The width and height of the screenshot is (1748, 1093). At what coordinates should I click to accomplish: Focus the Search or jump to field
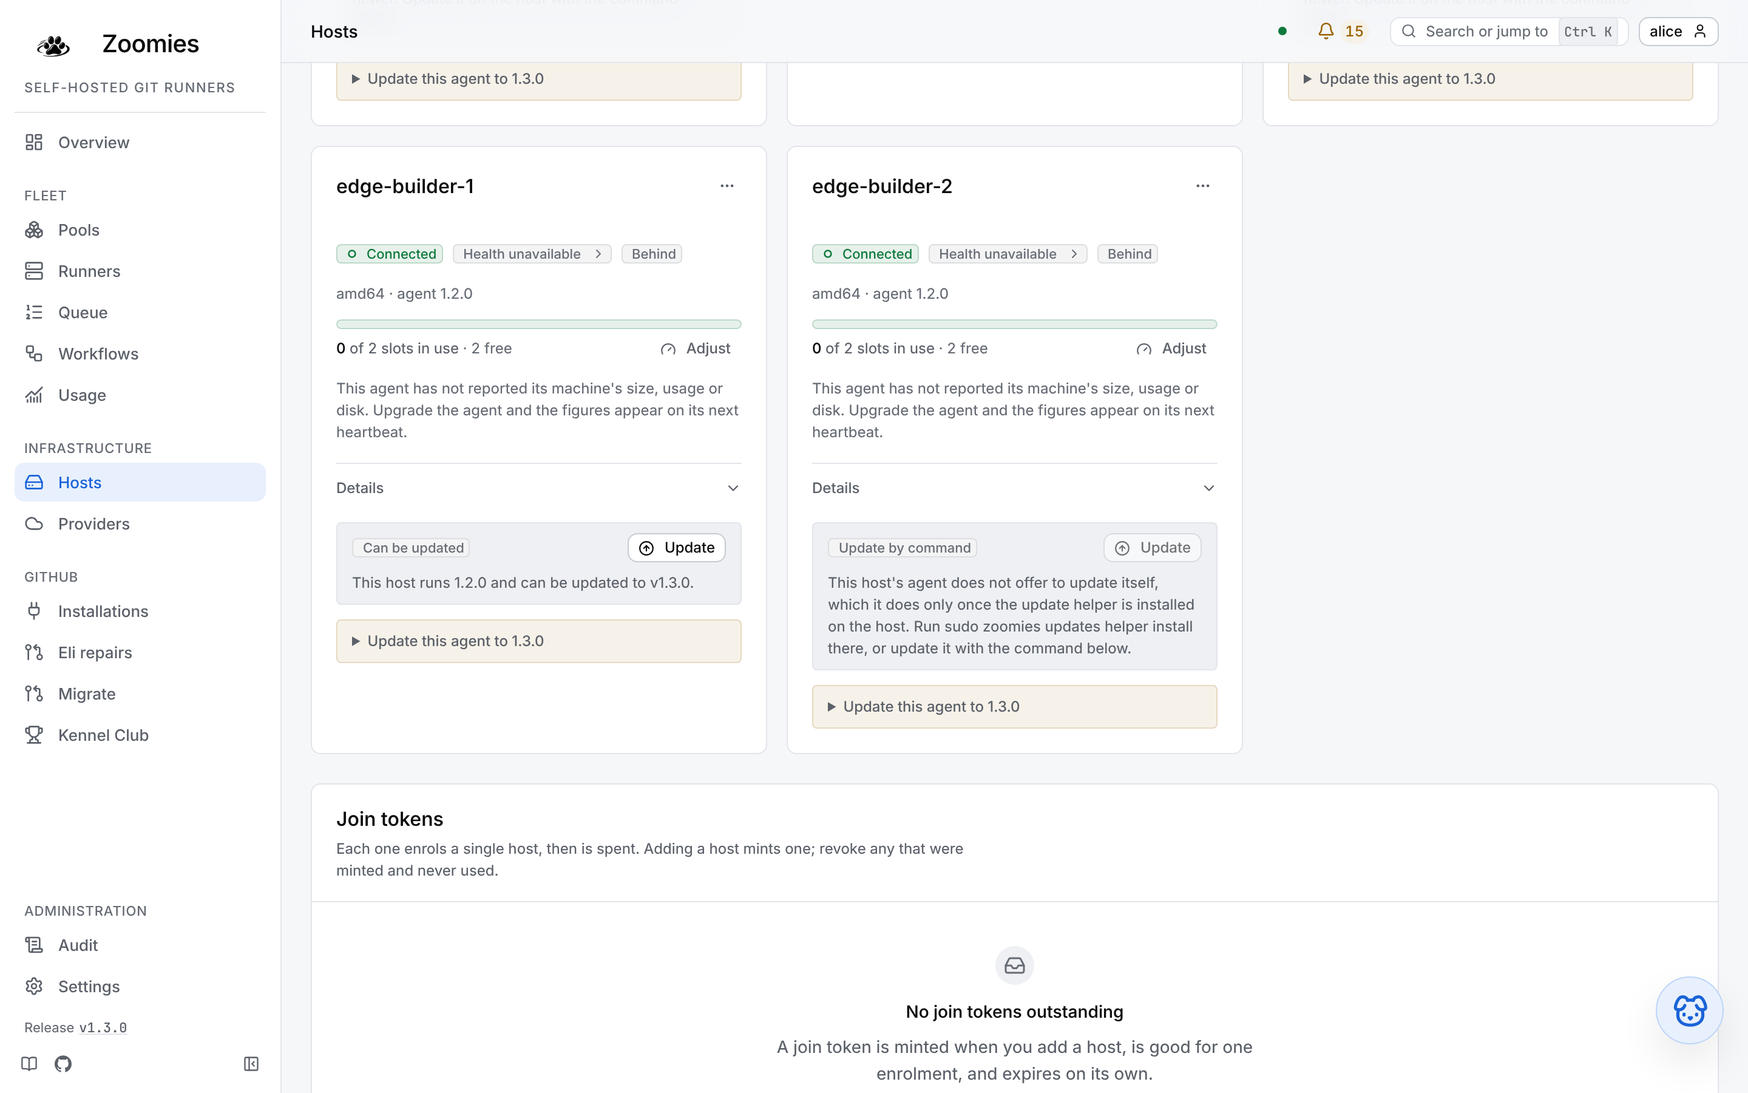pyautogui.click(x=1509, y=31)
